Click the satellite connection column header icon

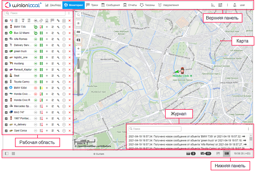tap(41, 21)
